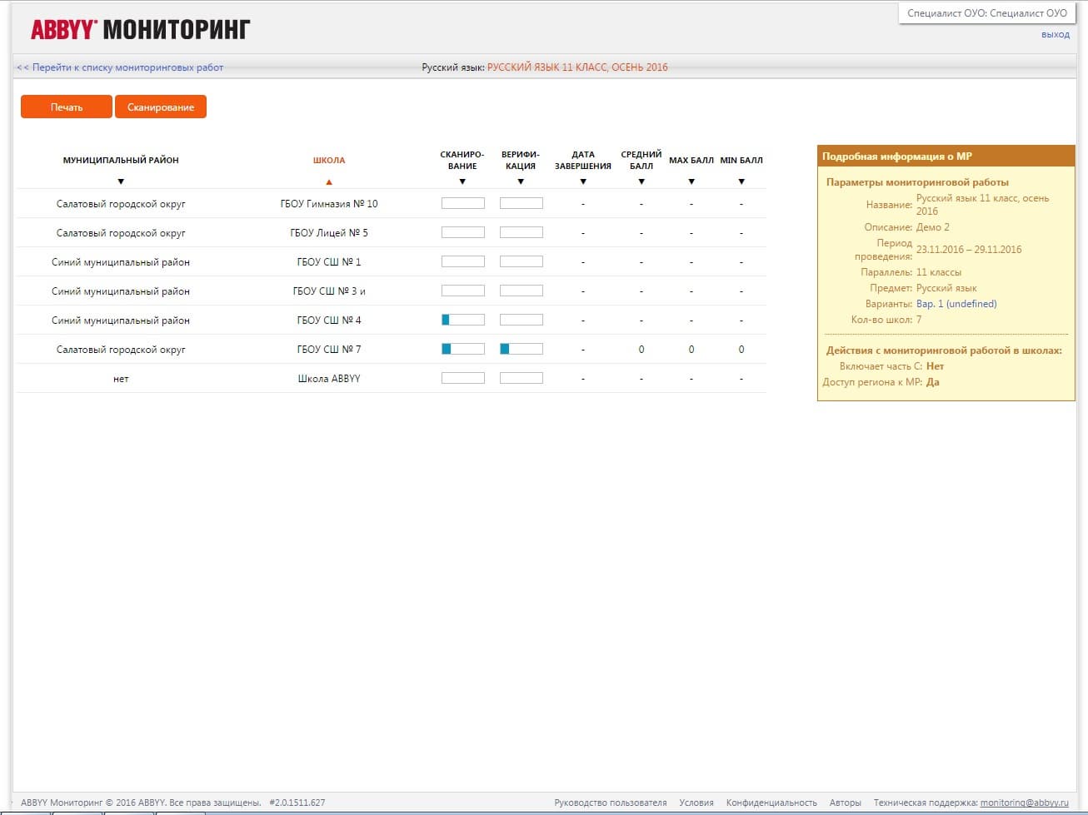1088x815 pixels.
Task: Click verification progress bar for Школа ABBYY
Action: [x=522, y=378]
